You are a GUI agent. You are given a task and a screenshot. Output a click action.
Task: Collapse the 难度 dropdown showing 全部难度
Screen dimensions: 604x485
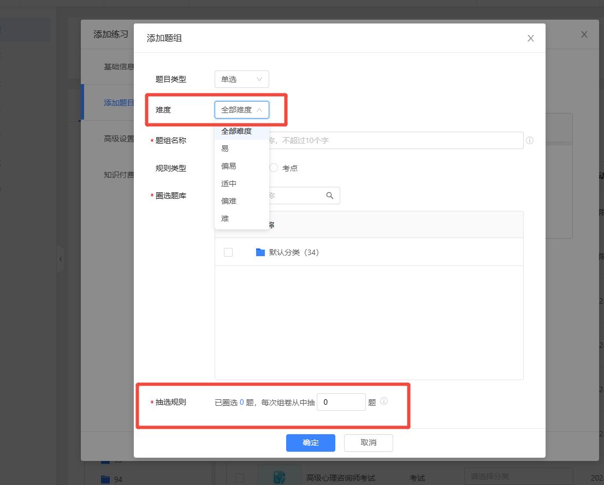tap(241, 110)
